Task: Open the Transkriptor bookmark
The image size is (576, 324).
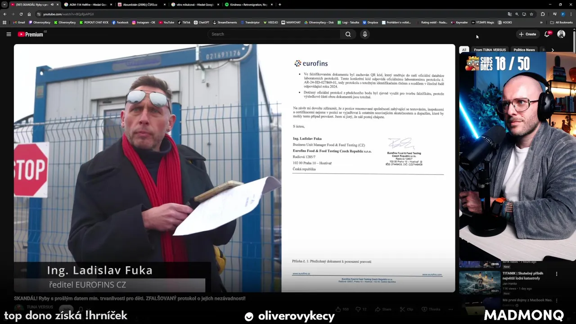Action: [250, 22]
